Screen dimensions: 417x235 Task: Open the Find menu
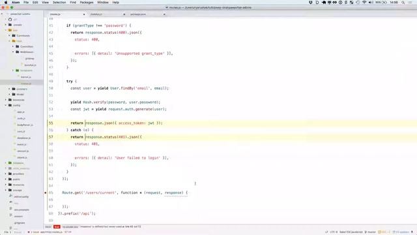(73, 3)
